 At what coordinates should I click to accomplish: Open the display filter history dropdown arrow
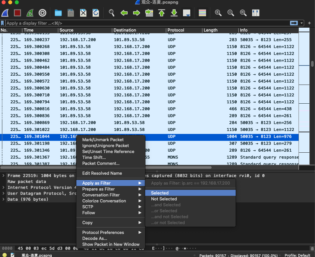302,23
